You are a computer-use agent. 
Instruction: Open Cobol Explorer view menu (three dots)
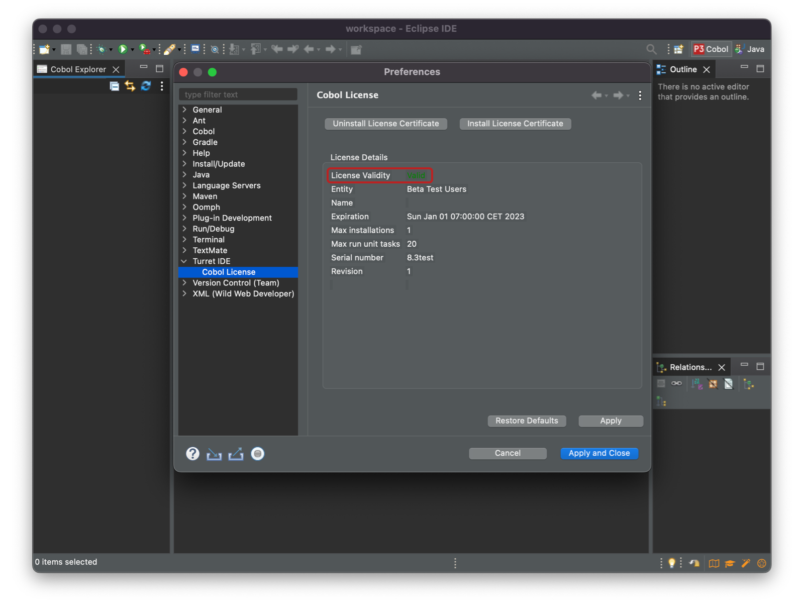(162, 86)
